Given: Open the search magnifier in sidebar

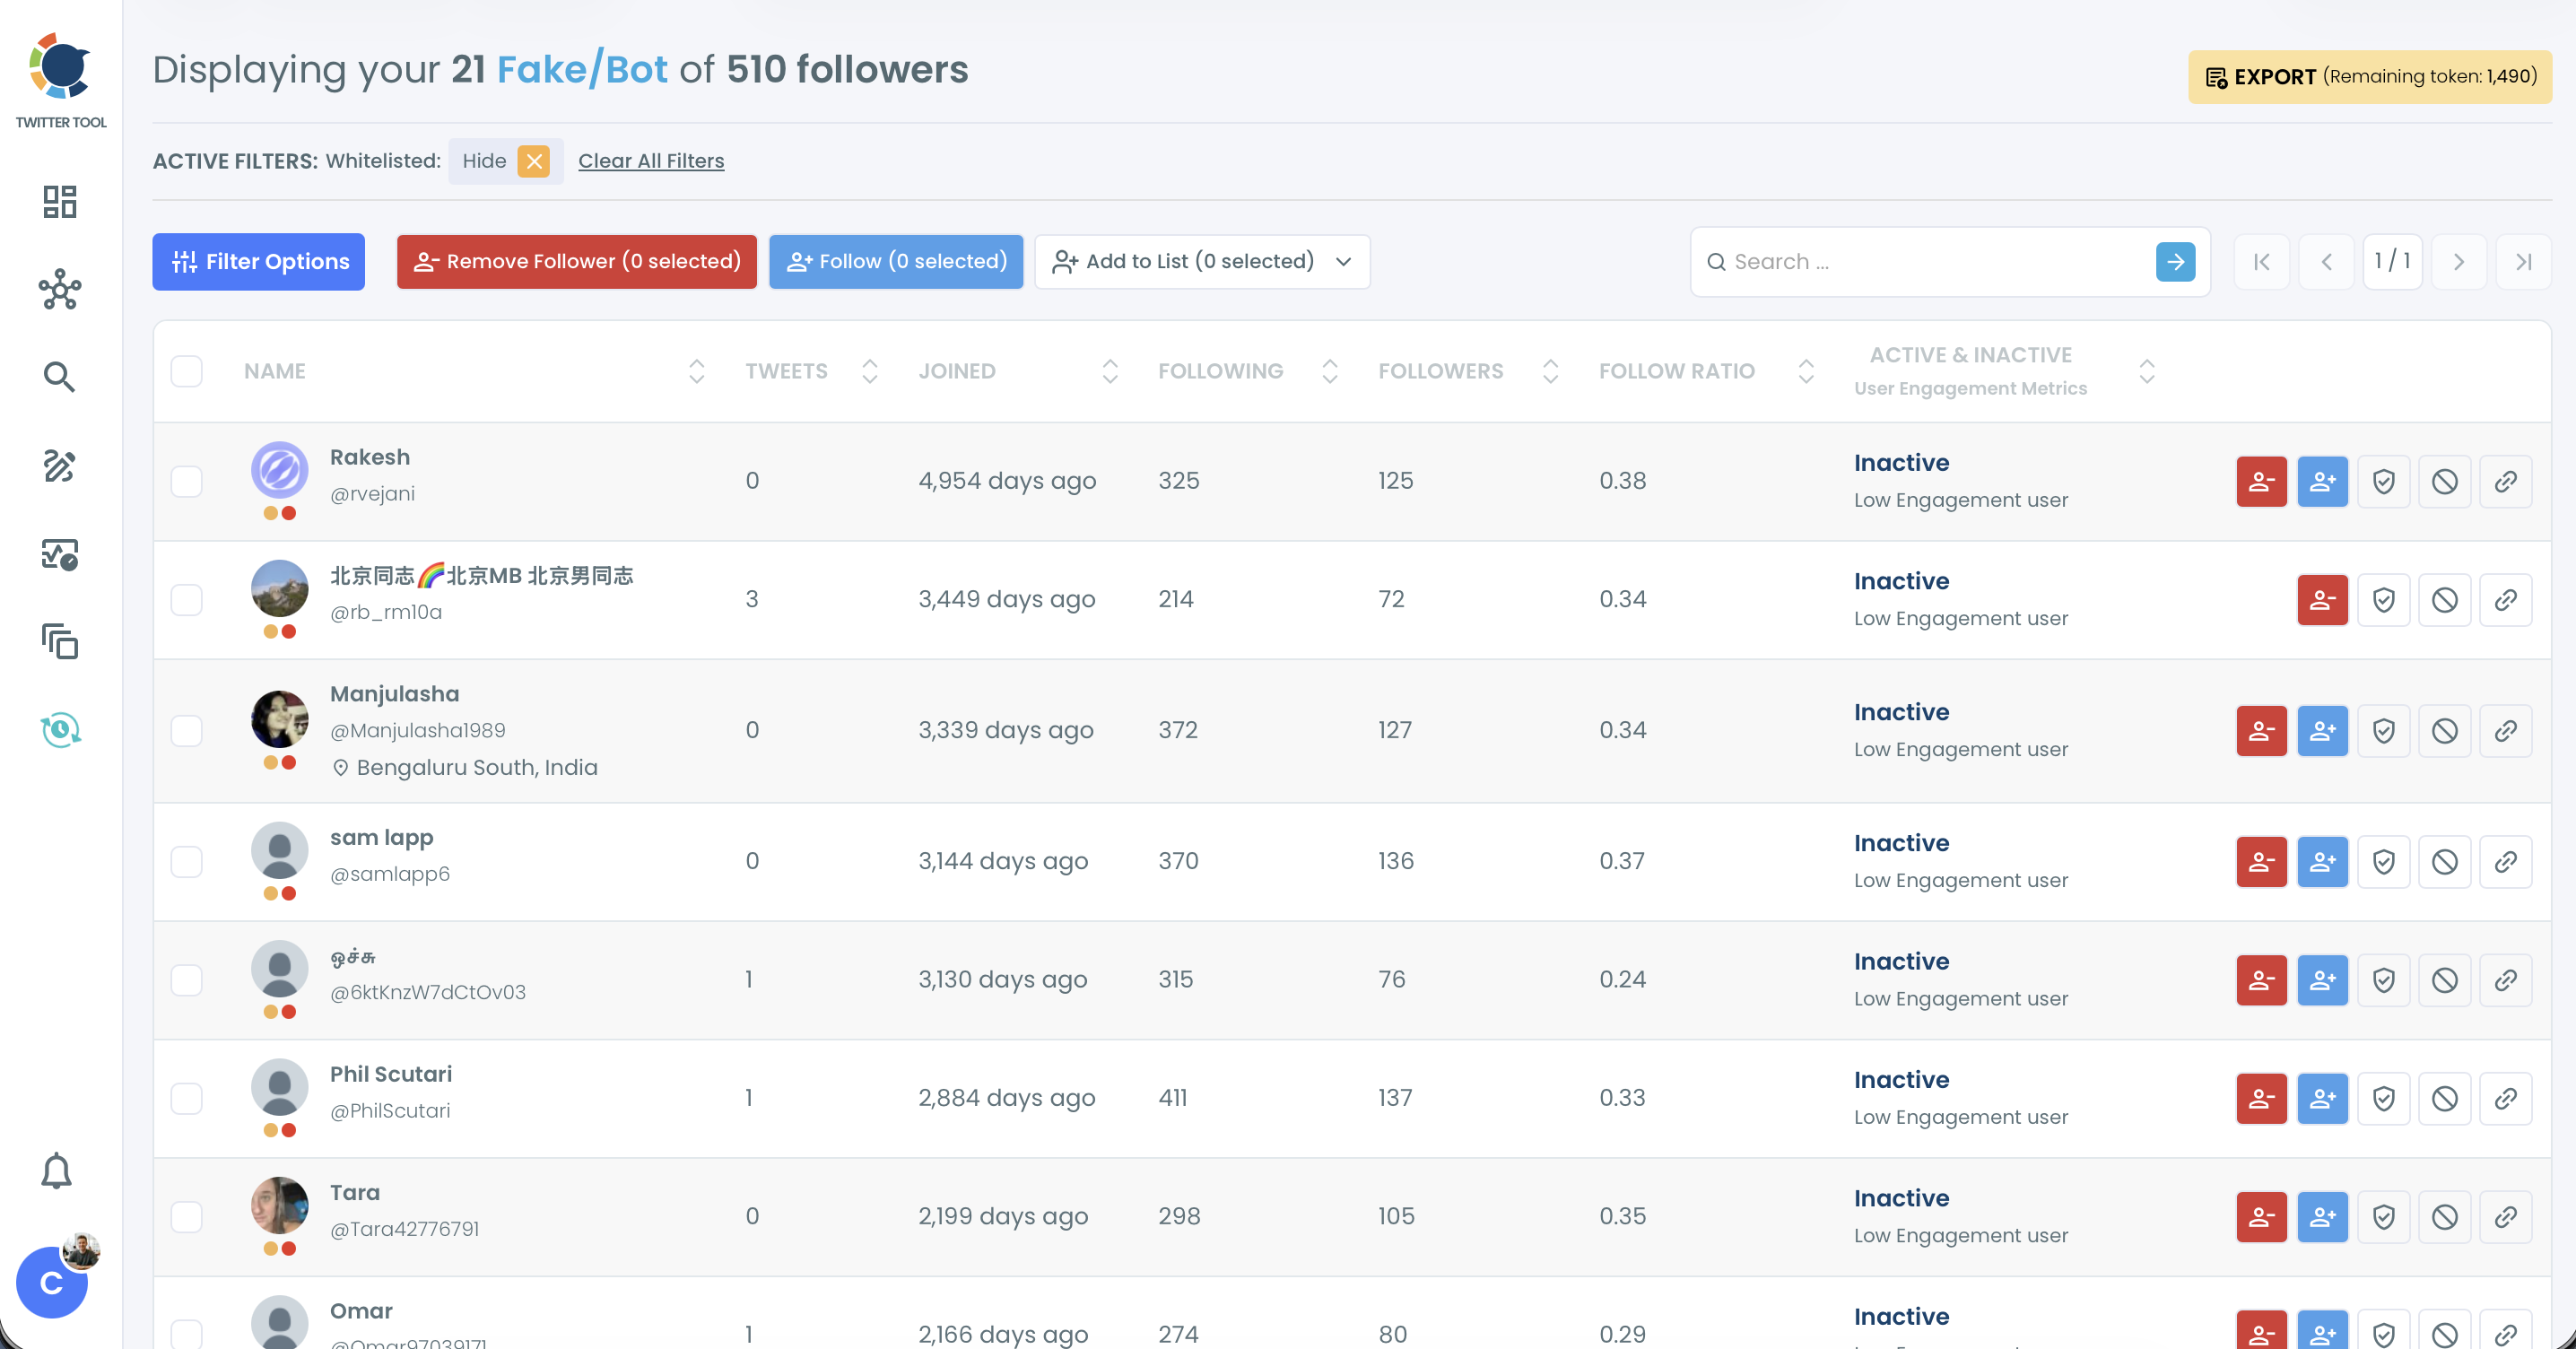Looking at the screenshot, I should tap(60, 377).
